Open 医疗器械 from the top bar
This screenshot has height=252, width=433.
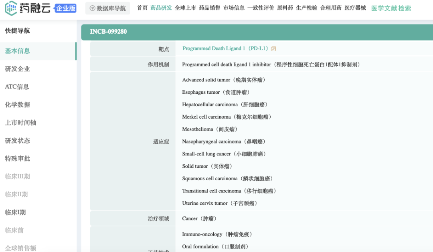point(356,7)
